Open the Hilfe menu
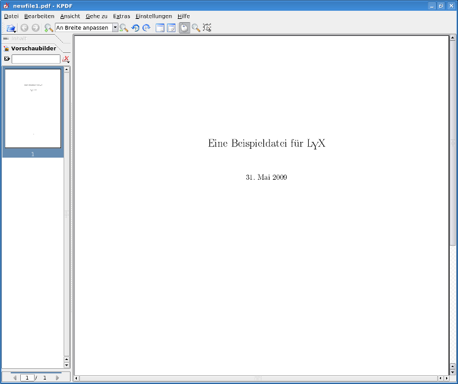 [x=184, y=16]
